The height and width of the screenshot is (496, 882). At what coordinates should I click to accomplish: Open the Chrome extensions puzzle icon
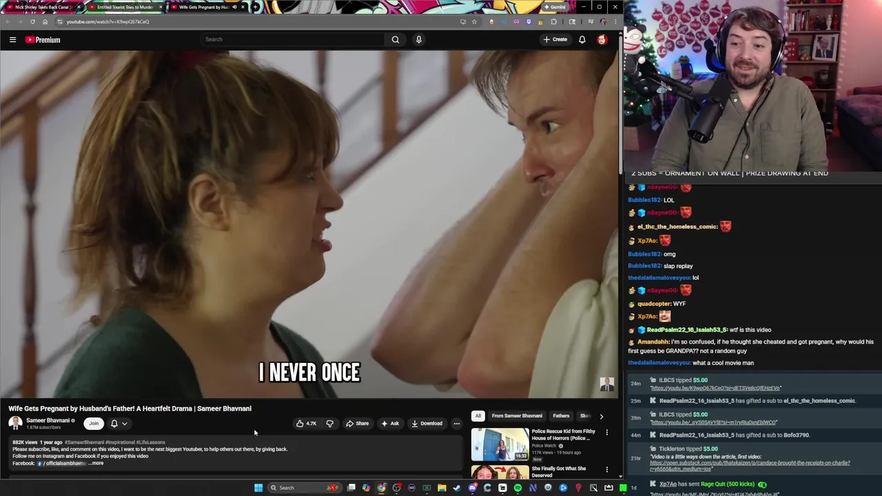(x=553, y=21)
